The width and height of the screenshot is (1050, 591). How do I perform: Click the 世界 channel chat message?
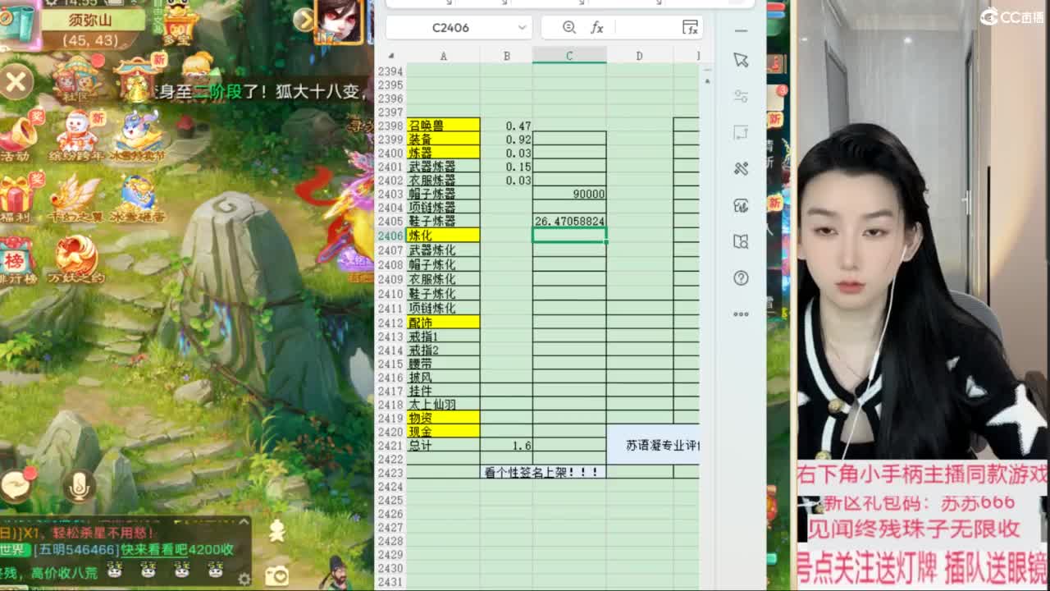click(x=117, y=549)
